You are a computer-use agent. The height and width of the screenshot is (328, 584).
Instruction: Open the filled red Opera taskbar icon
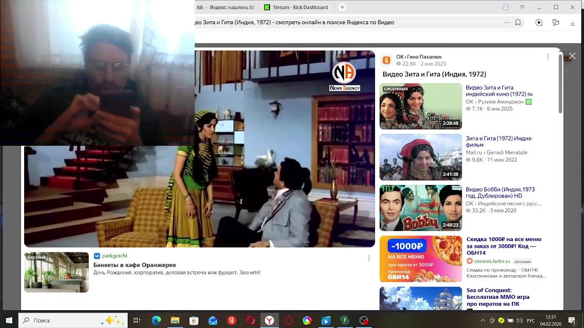[250, 320]
